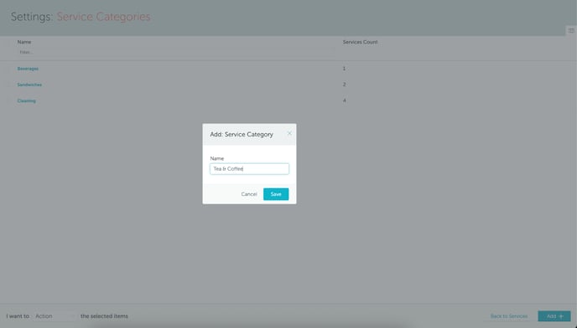Go Back to Services
This screenshot has height=328, width=577.
click(509, 316)
